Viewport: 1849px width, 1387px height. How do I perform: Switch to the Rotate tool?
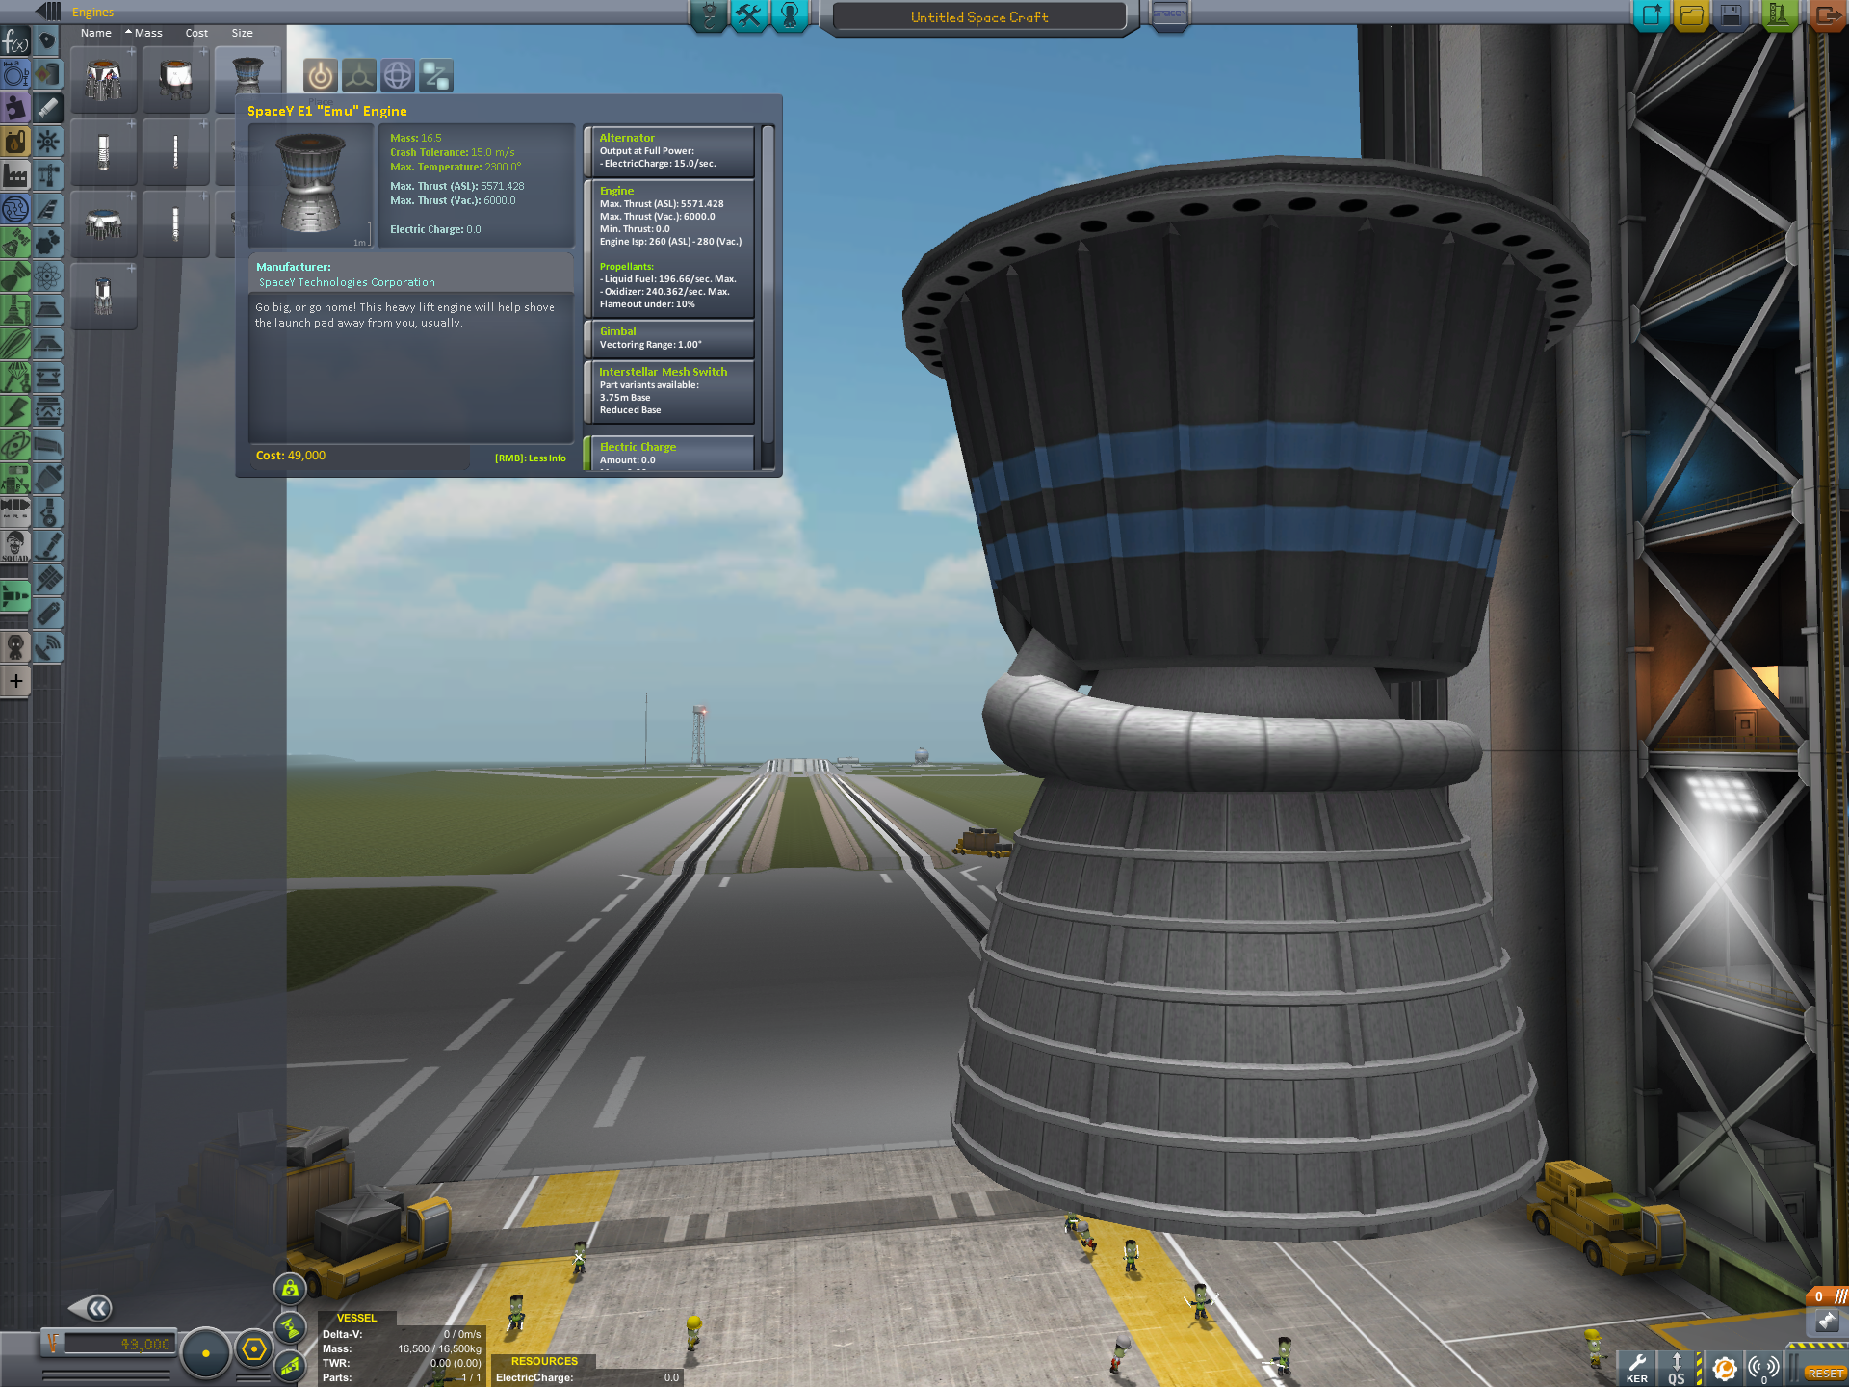point(398,75)
